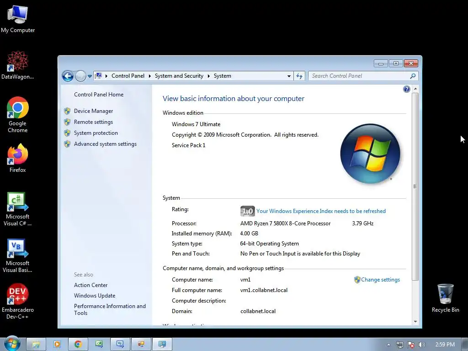
Task: Select the DataWagon desktop shortcut
Action: pyautogui.click(x=18, y=65)
